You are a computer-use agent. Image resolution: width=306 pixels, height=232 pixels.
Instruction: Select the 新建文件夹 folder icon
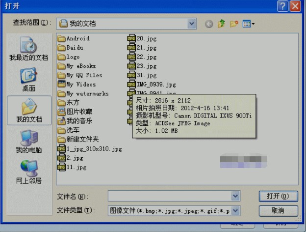(x=61, y=140)
